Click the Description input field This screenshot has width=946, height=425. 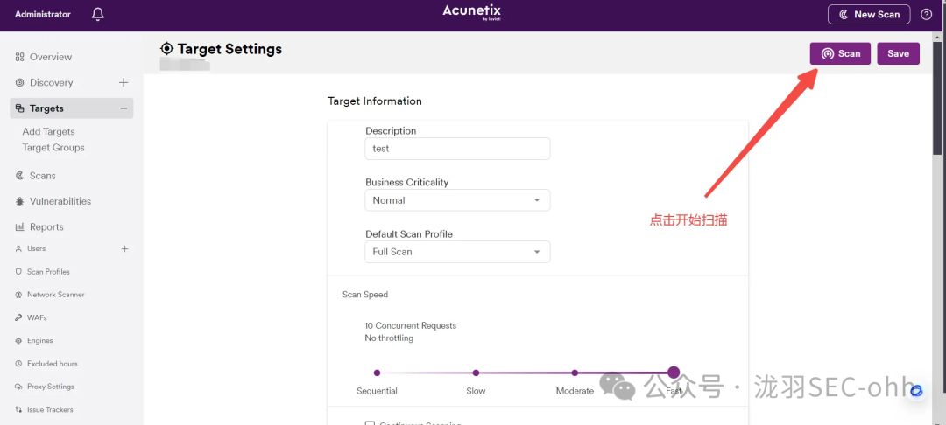point(457,149)
